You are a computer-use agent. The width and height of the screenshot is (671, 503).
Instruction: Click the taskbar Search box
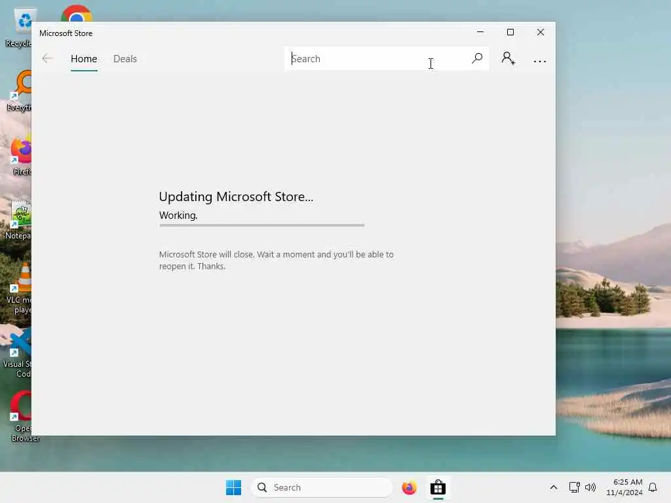coord(321,487)
